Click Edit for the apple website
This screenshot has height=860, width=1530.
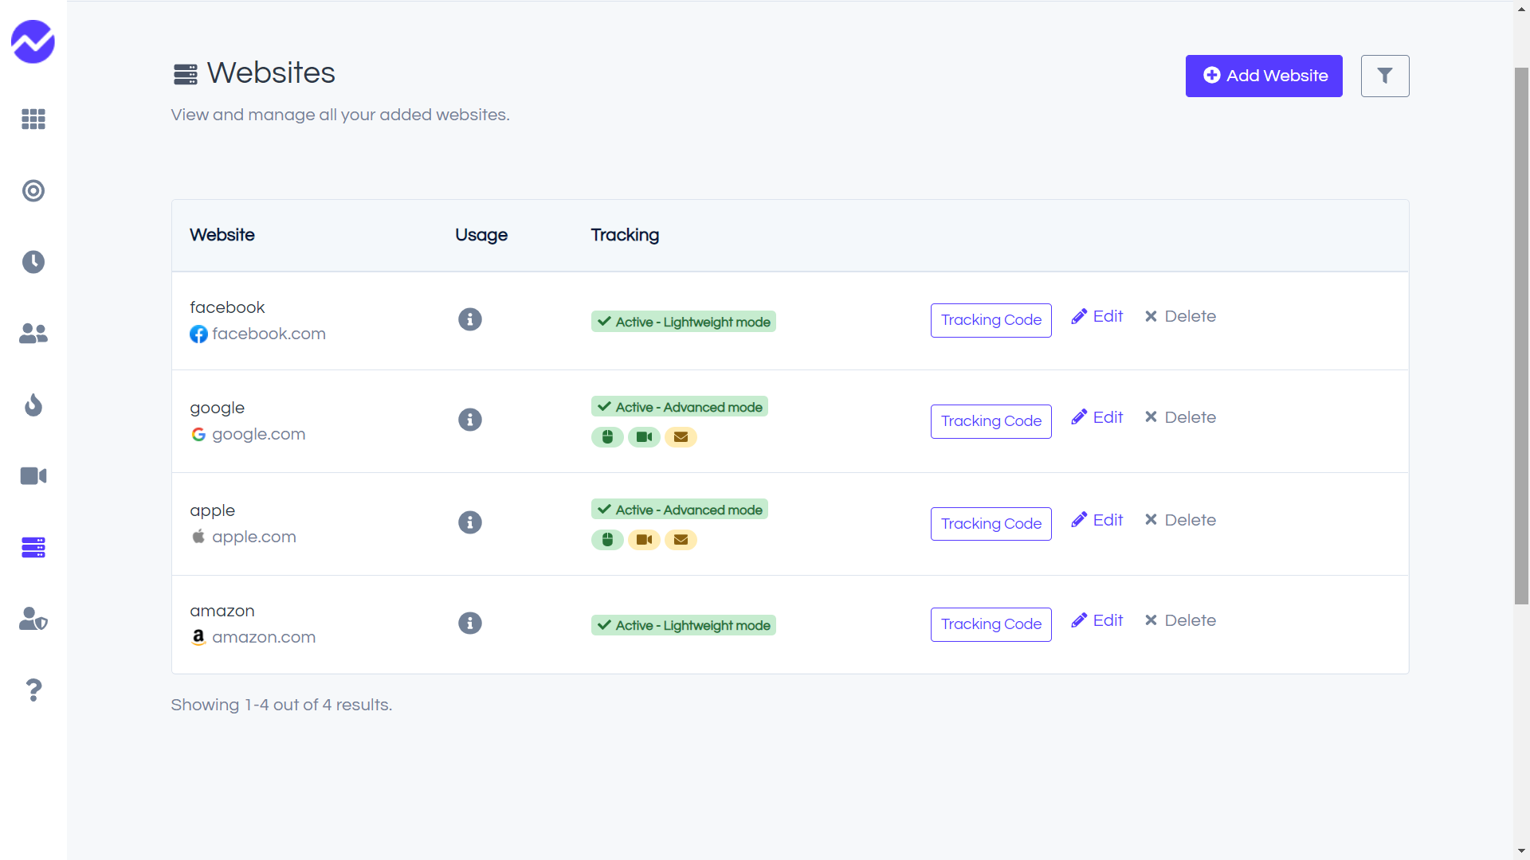1096,520
